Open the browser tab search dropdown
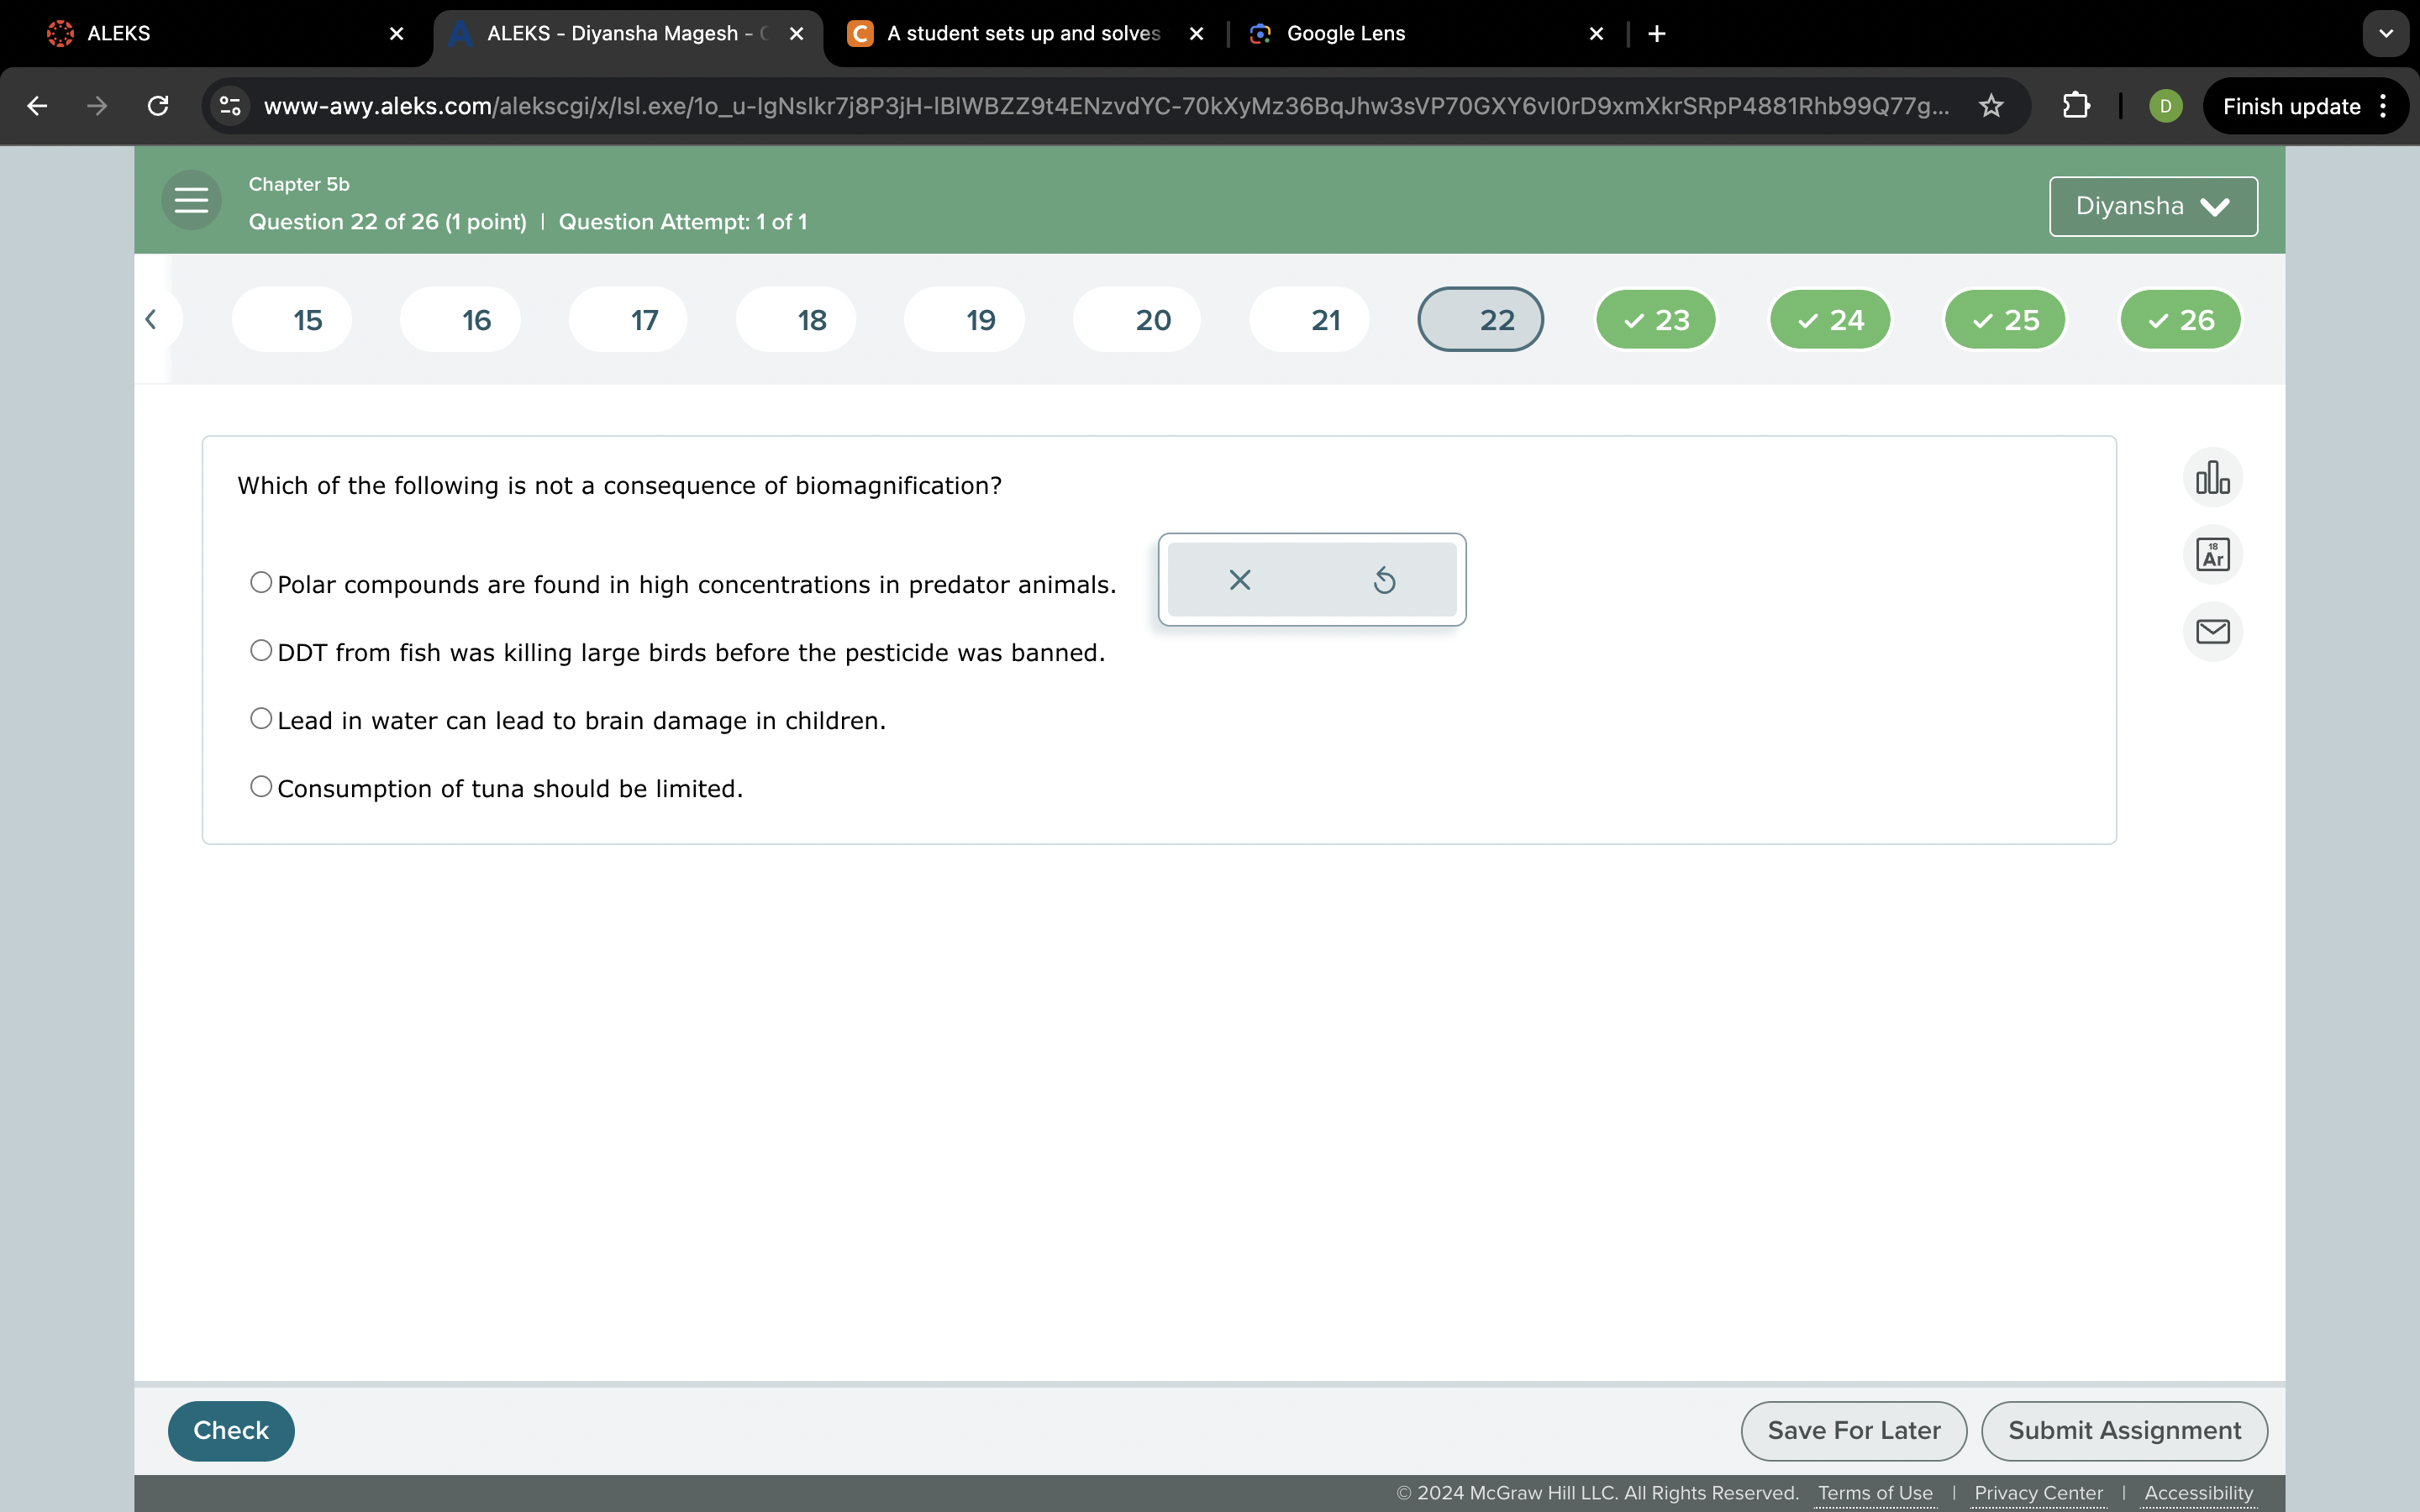Screen dimensions: 2420x1512 click(2385, 33)
